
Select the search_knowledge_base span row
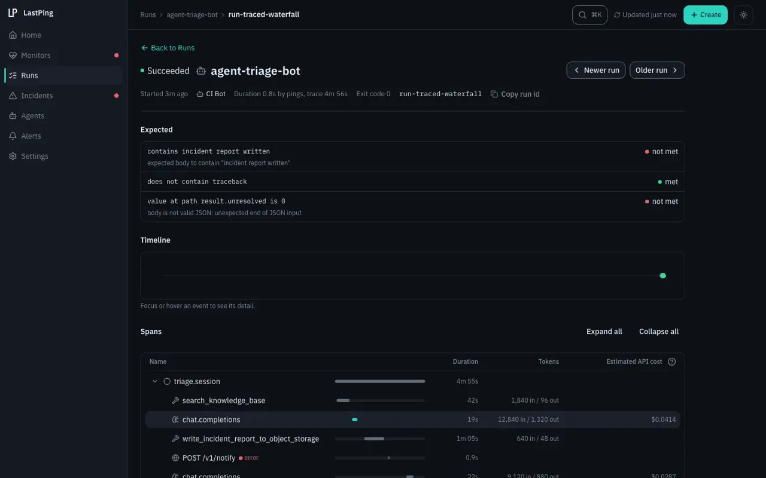coord(413,400)
